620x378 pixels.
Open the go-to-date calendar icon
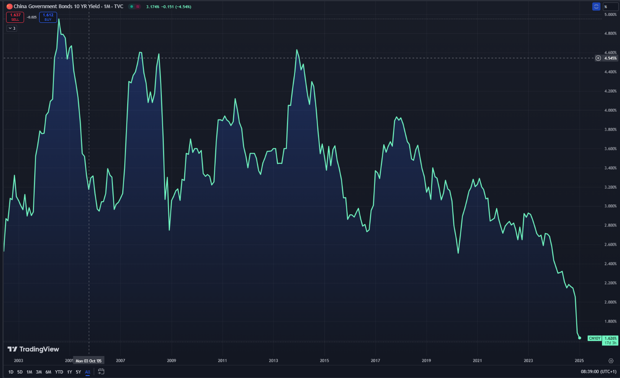101,371
